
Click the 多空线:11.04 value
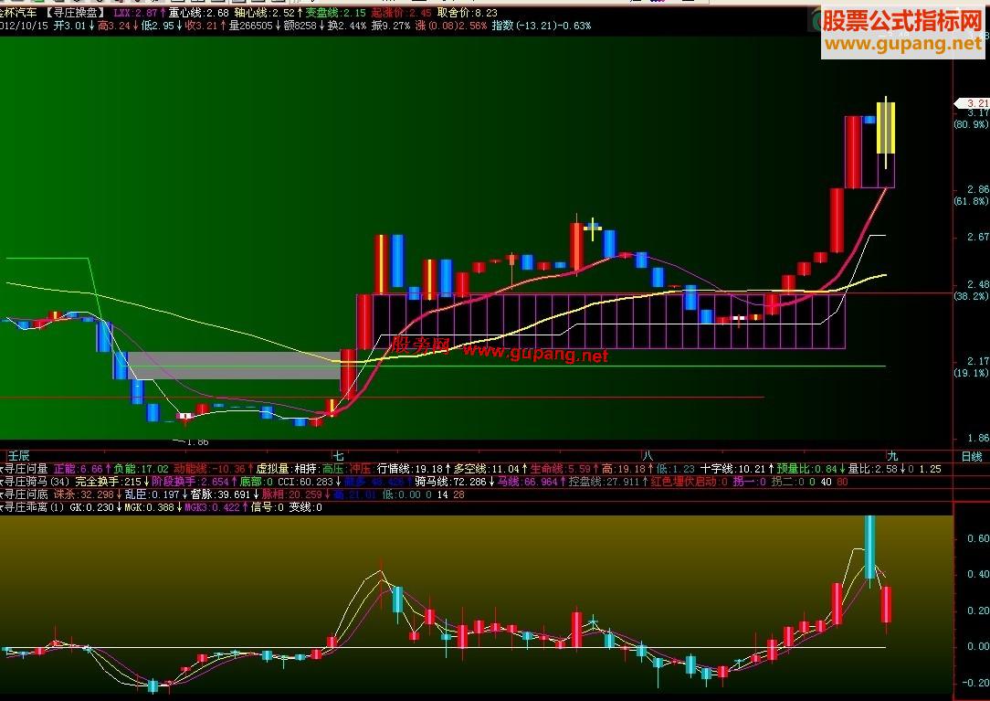click(486, 469)
